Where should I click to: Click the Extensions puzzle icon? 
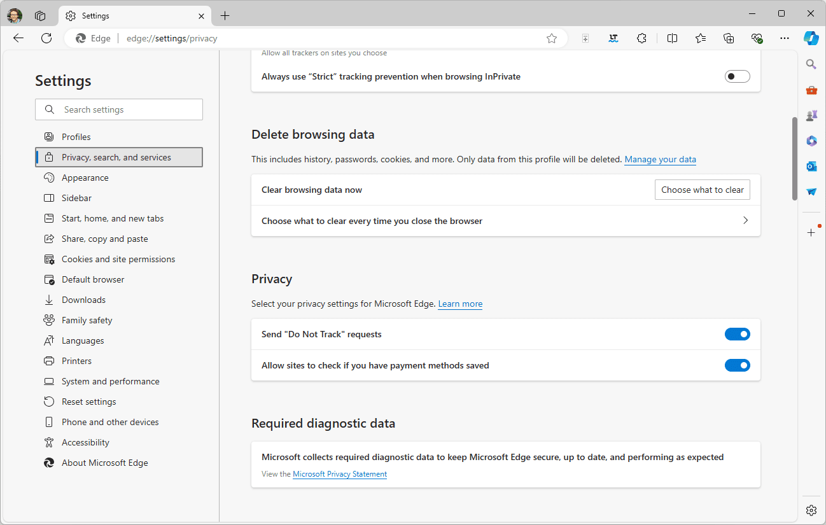pyautogui.click(x=641, y=38)
